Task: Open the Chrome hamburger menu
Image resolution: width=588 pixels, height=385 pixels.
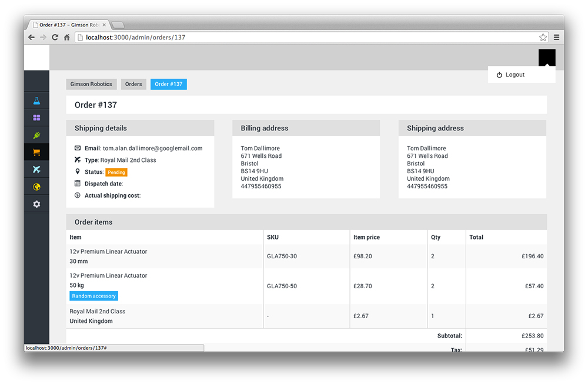Action: [556, 37]
